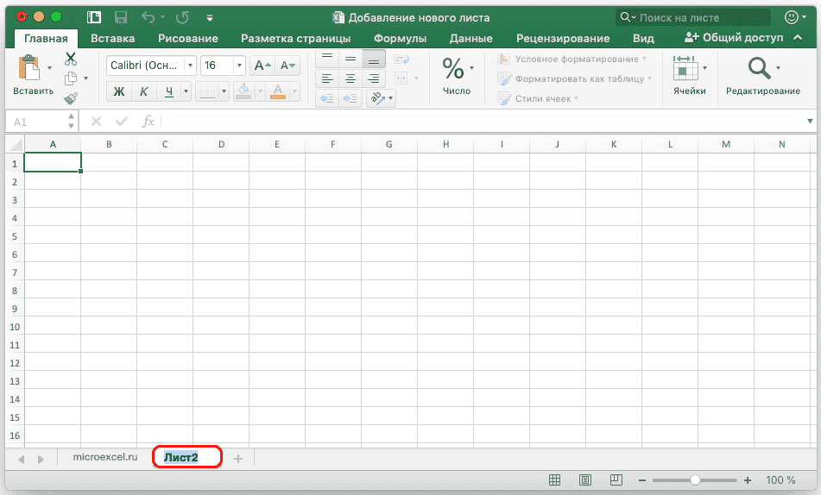Toggle italic К formatting
The image size is (821, 495).
click(x=144, y=91)
